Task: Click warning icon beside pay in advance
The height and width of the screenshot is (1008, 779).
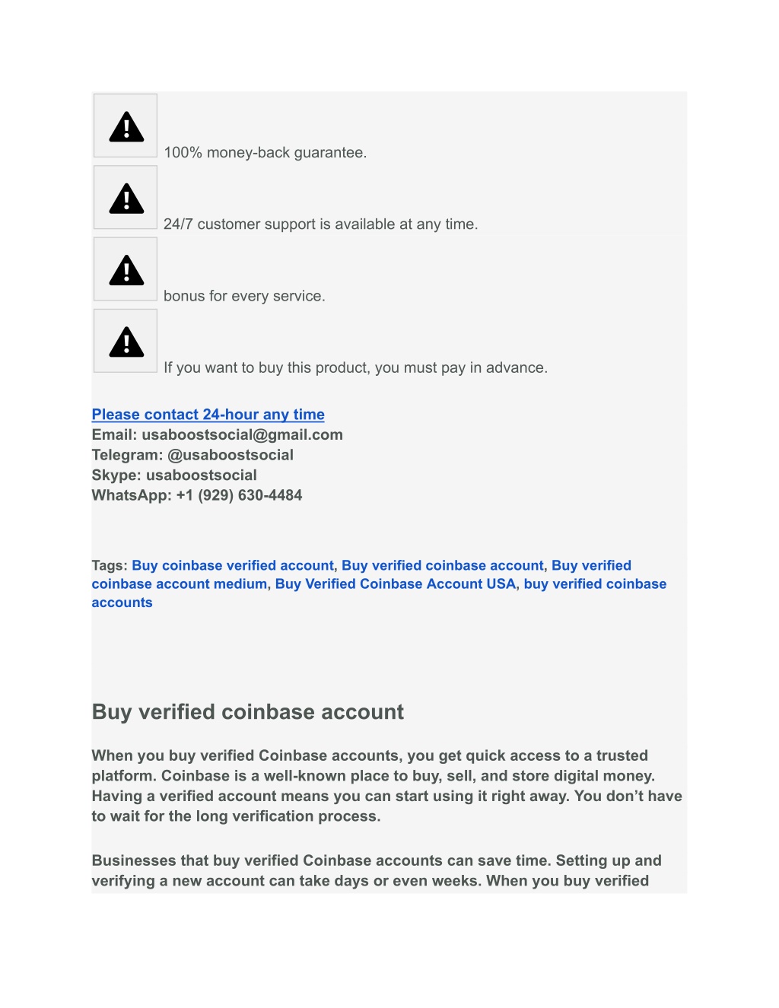Action: (126, 341)
